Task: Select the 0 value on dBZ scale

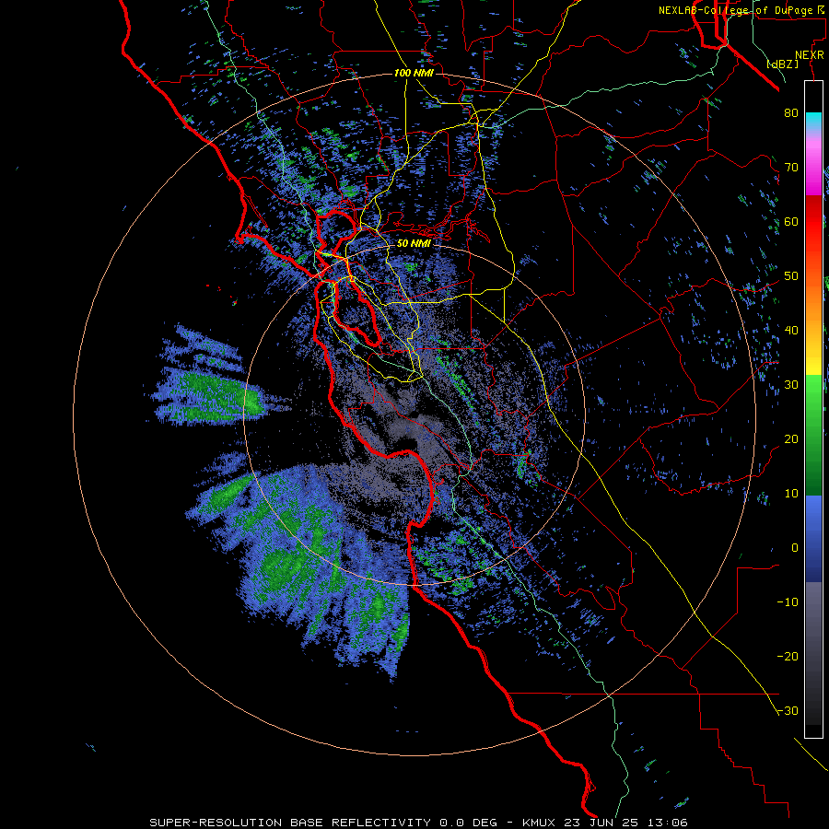Action: (x=795, y=548)
